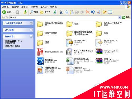Click the green refresh toolbar icon
The image size is (132, 99).
pos(55,12)
